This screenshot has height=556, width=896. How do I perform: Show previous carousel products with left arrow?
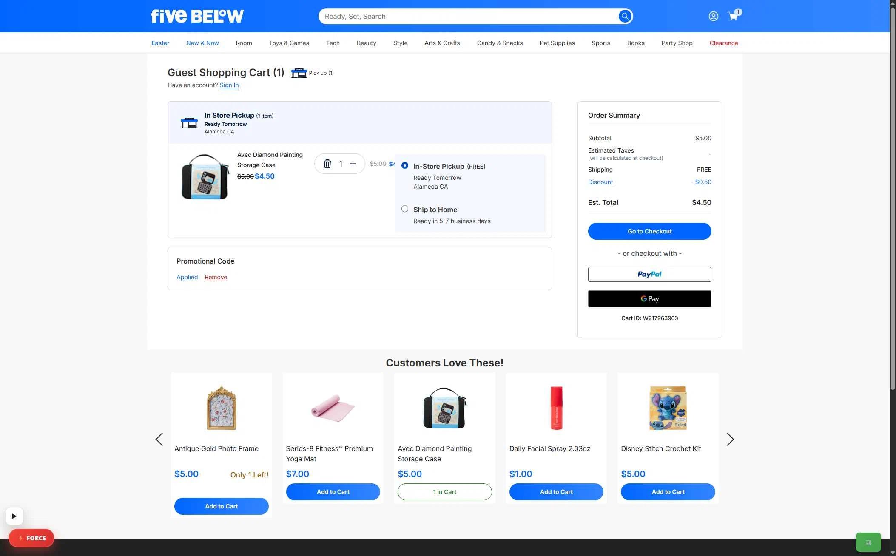[x=159, y=439]
